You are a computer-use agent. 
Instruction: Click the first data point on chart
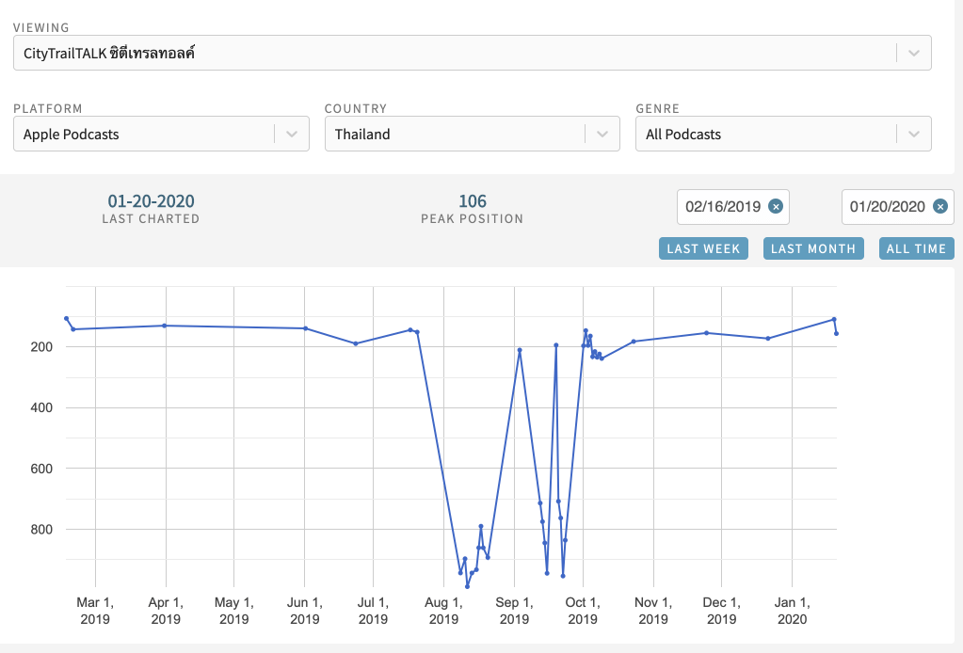click(x=66, y=318)
